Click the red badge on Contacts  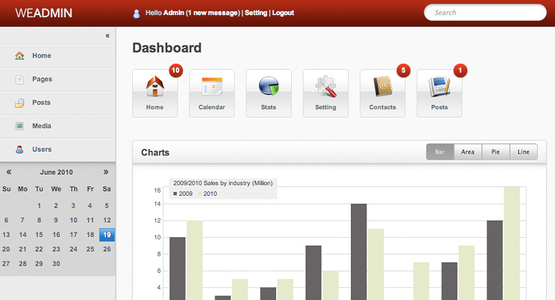pos(403,70)
